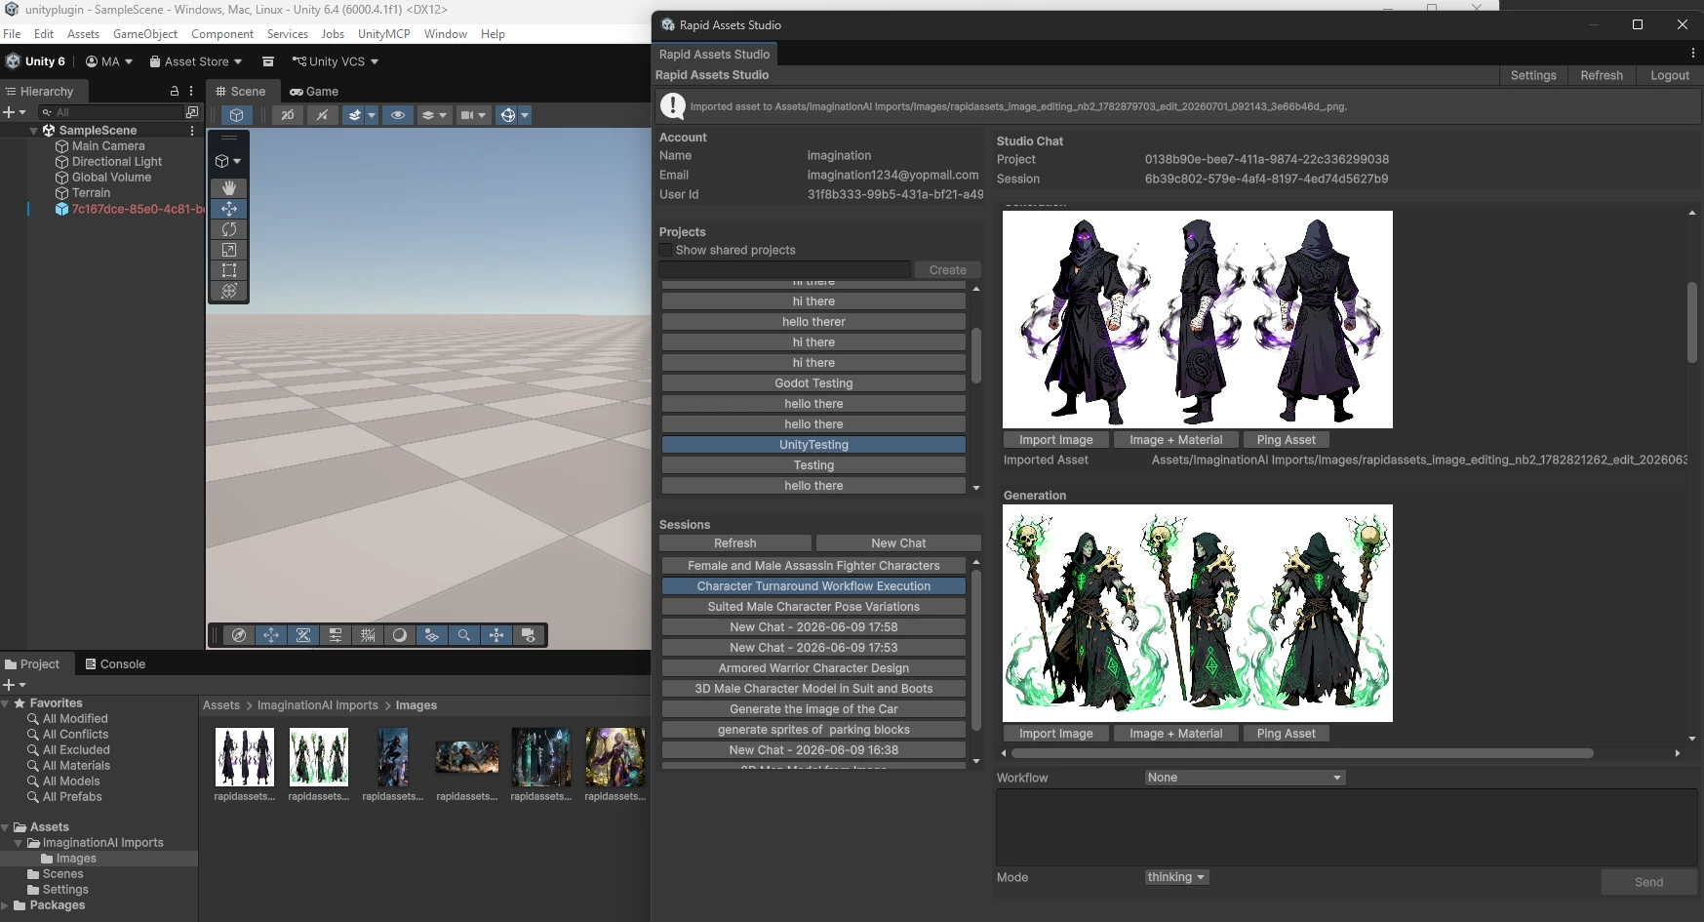Click New Chat in Sessions

click(x=898, y=543)
